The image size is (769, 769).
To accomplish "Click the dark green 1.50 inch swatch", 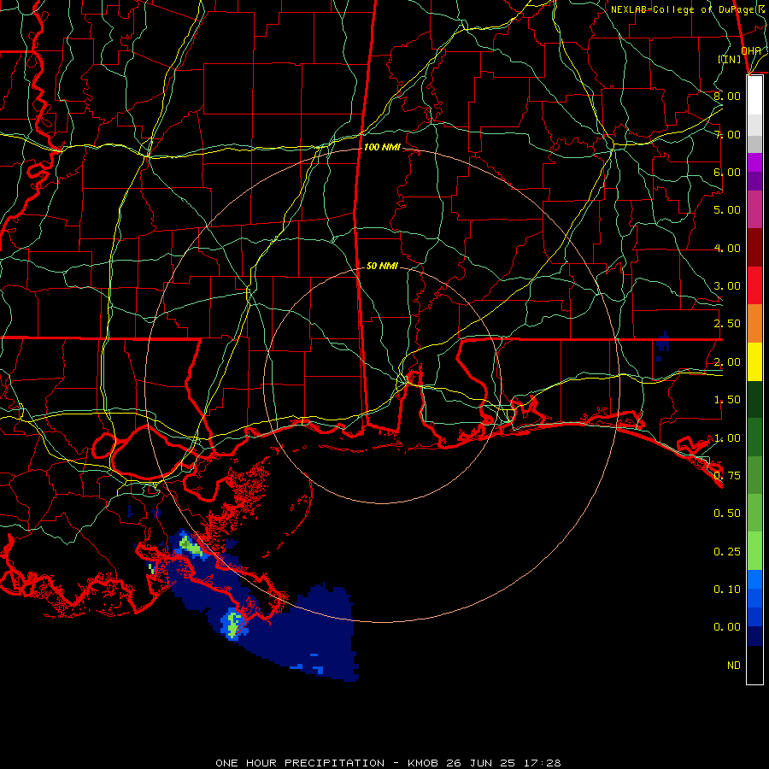I will coord(754,399).
